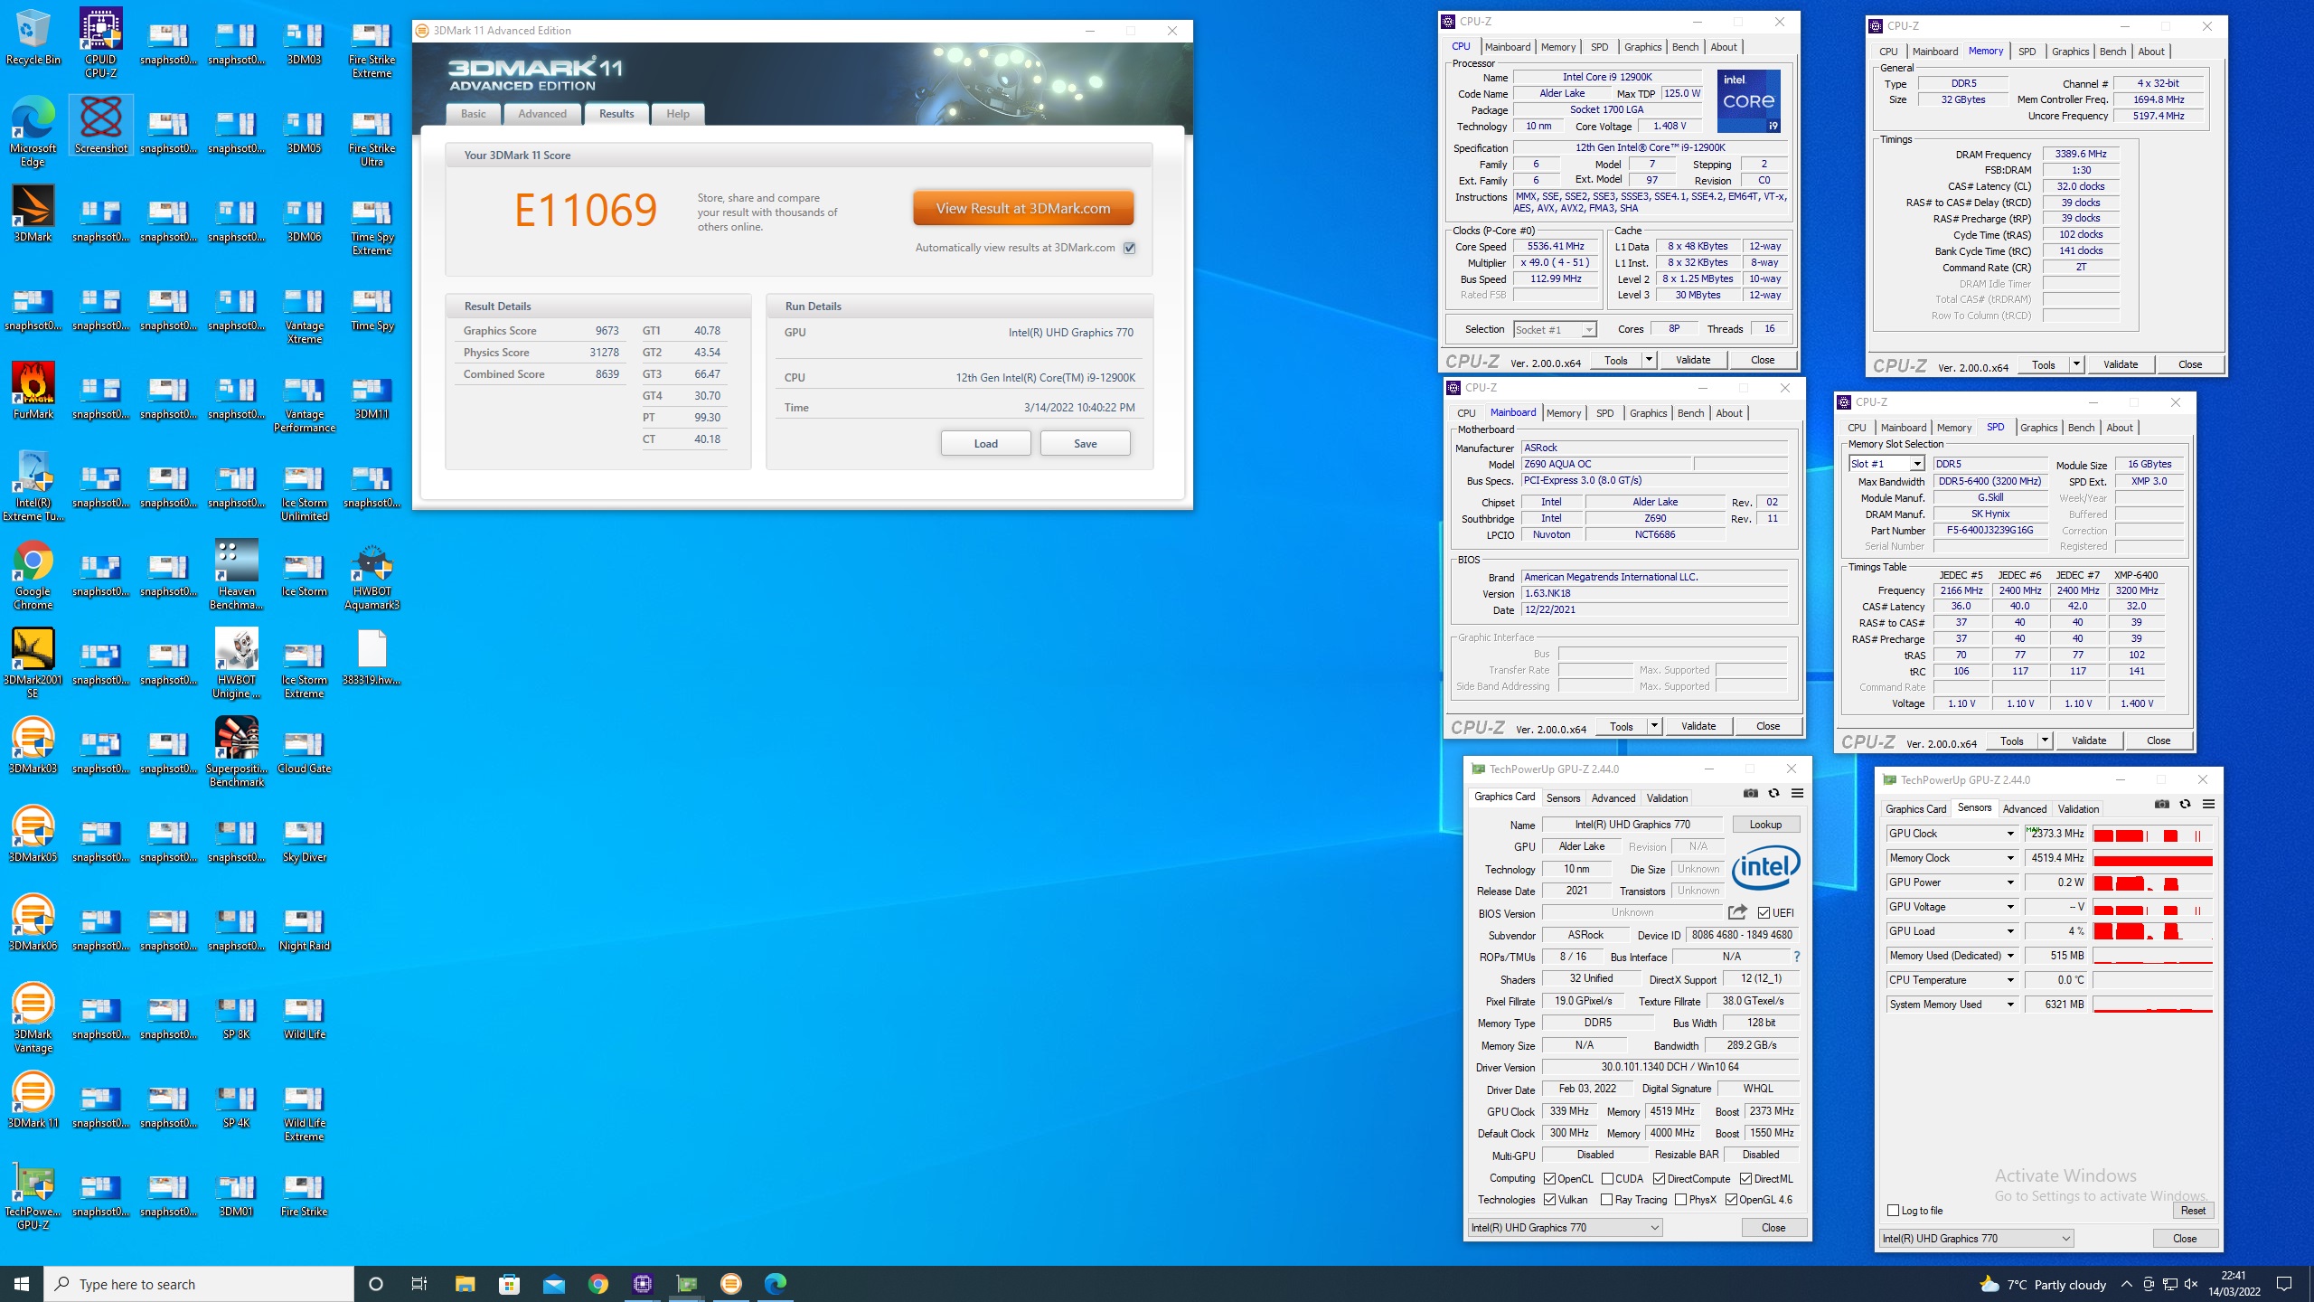
Task: Open the Intel Extreme Tuning desktop icon
Action: pyautogui.click(x=33, y=486)
